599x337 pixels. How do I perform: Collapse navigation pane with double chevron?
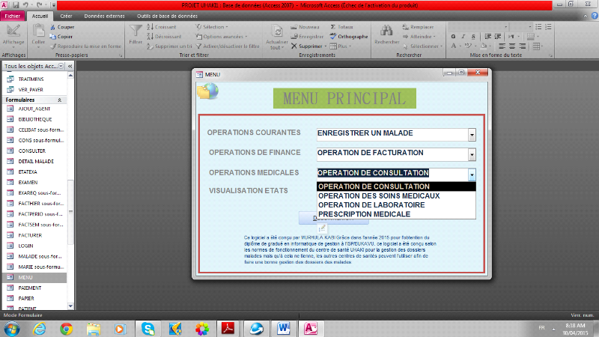[x=70, y=66]
